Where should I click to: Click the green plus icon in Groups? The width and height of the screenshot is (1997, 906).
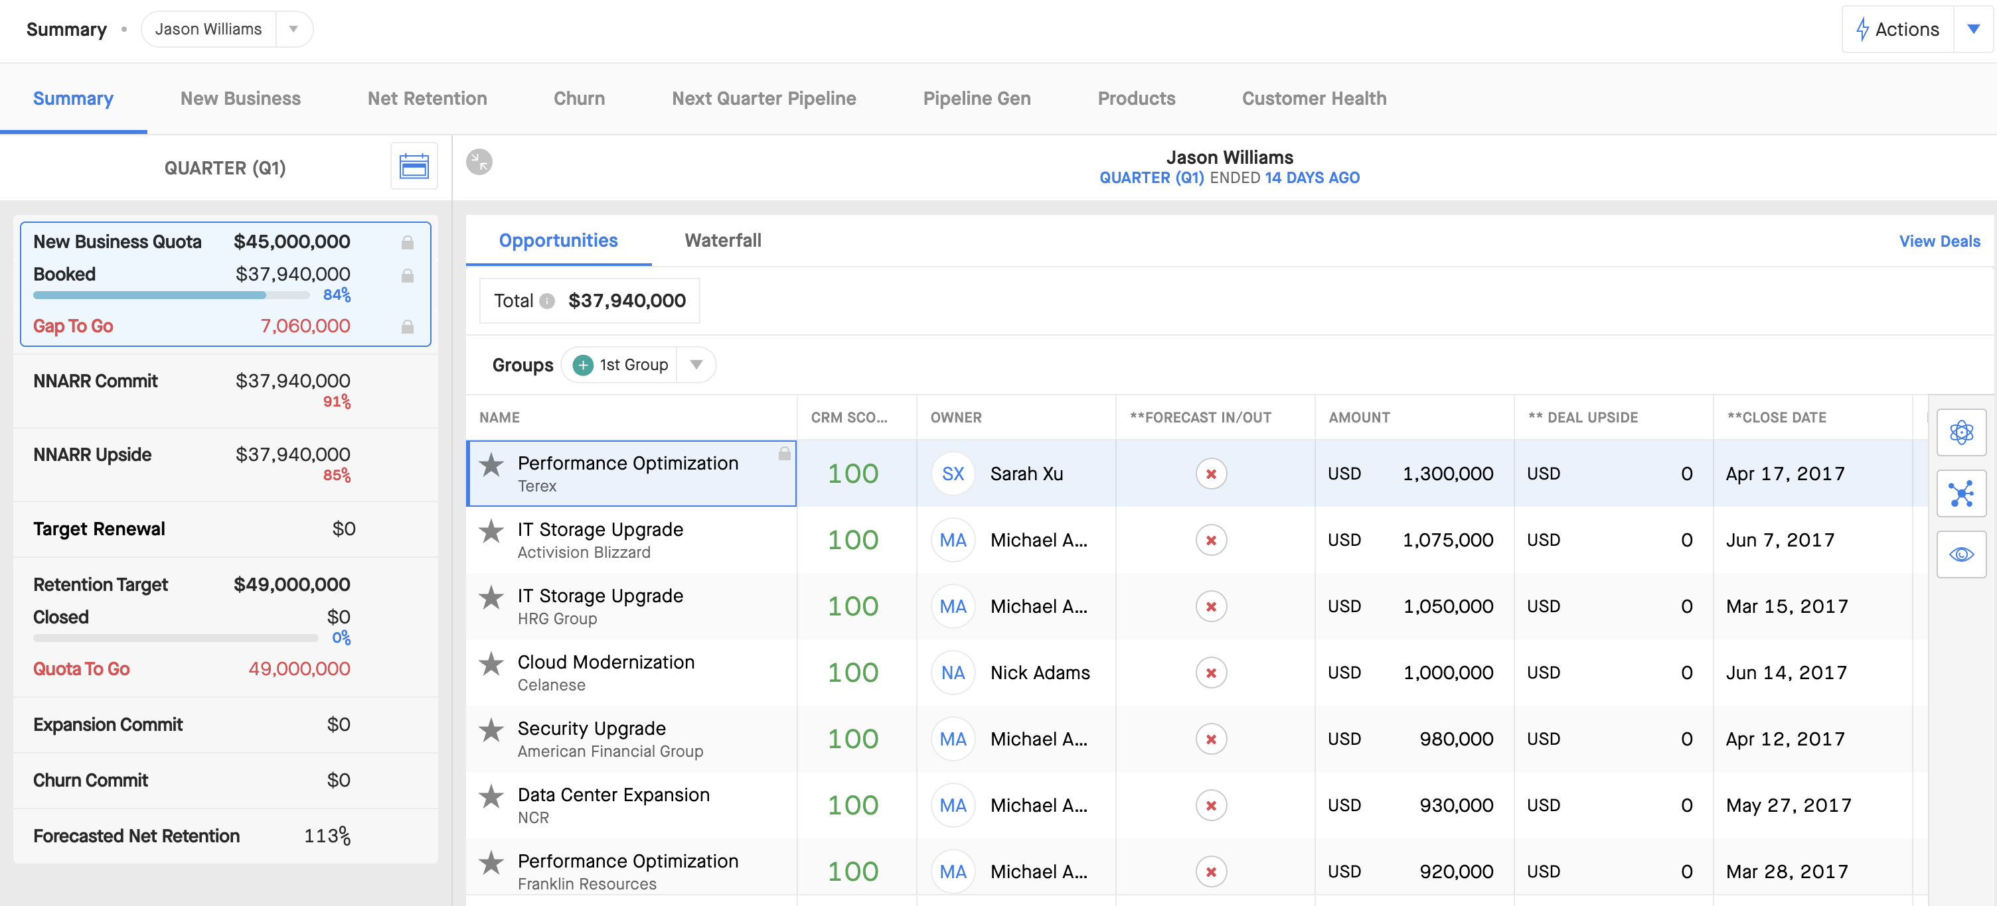click(583, 365)
